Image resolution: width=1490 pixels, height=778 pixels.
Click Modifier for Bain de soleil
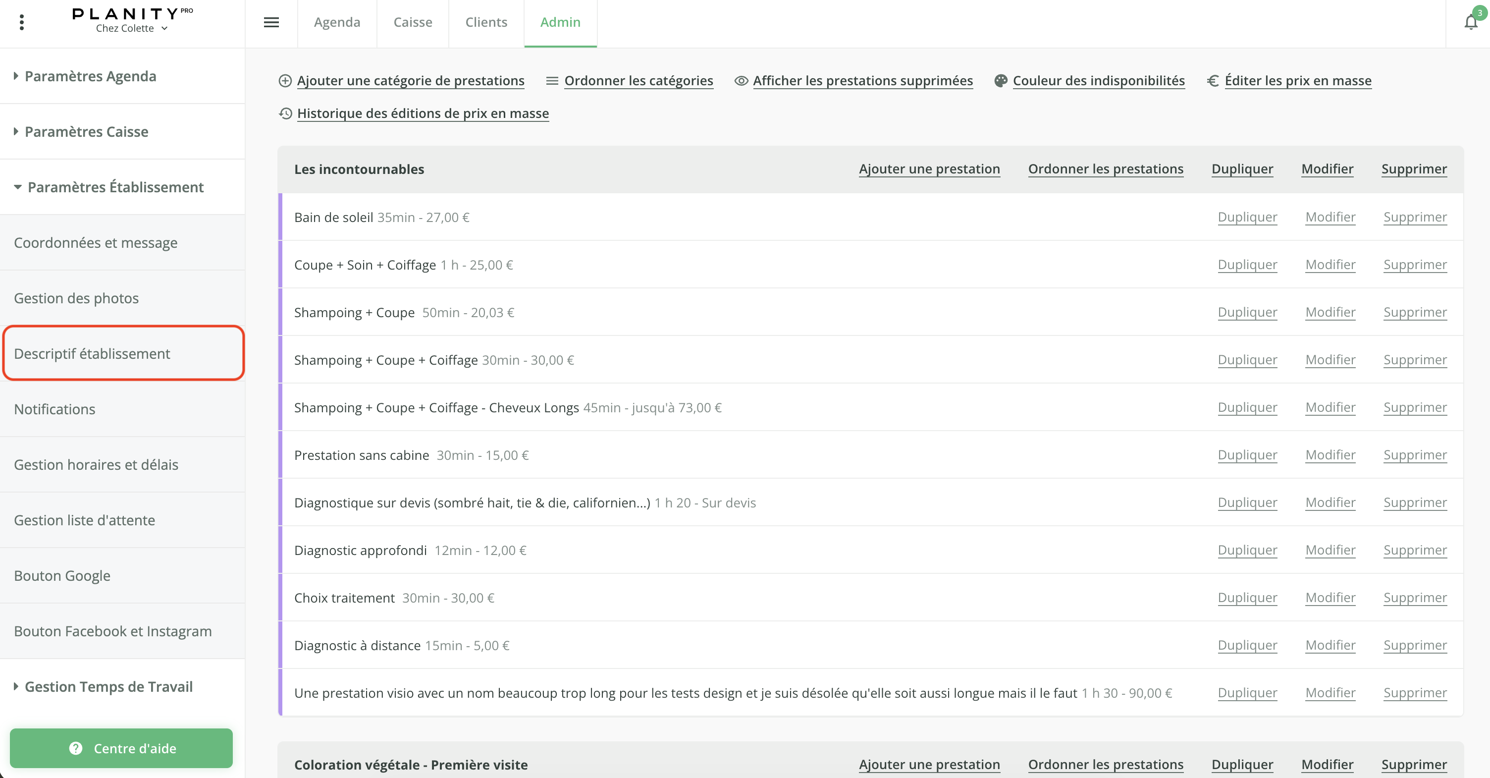click(1330, 217)
